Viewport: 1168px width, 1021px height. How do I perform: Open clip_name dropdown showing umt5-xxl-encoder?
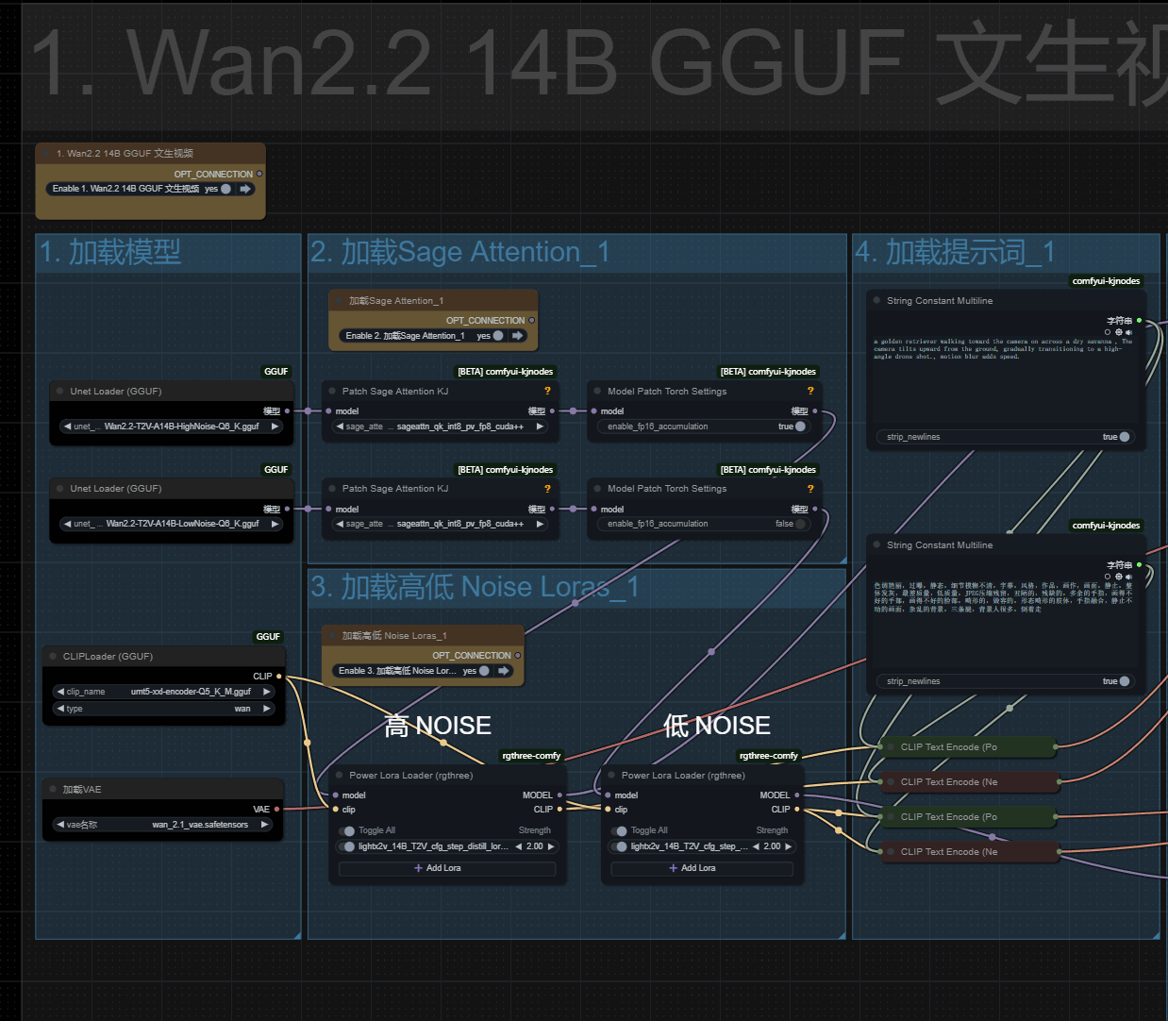[163, 692]
